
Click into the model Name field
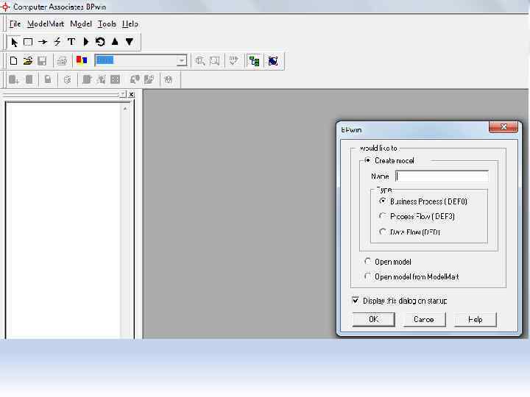coord(442,176)
